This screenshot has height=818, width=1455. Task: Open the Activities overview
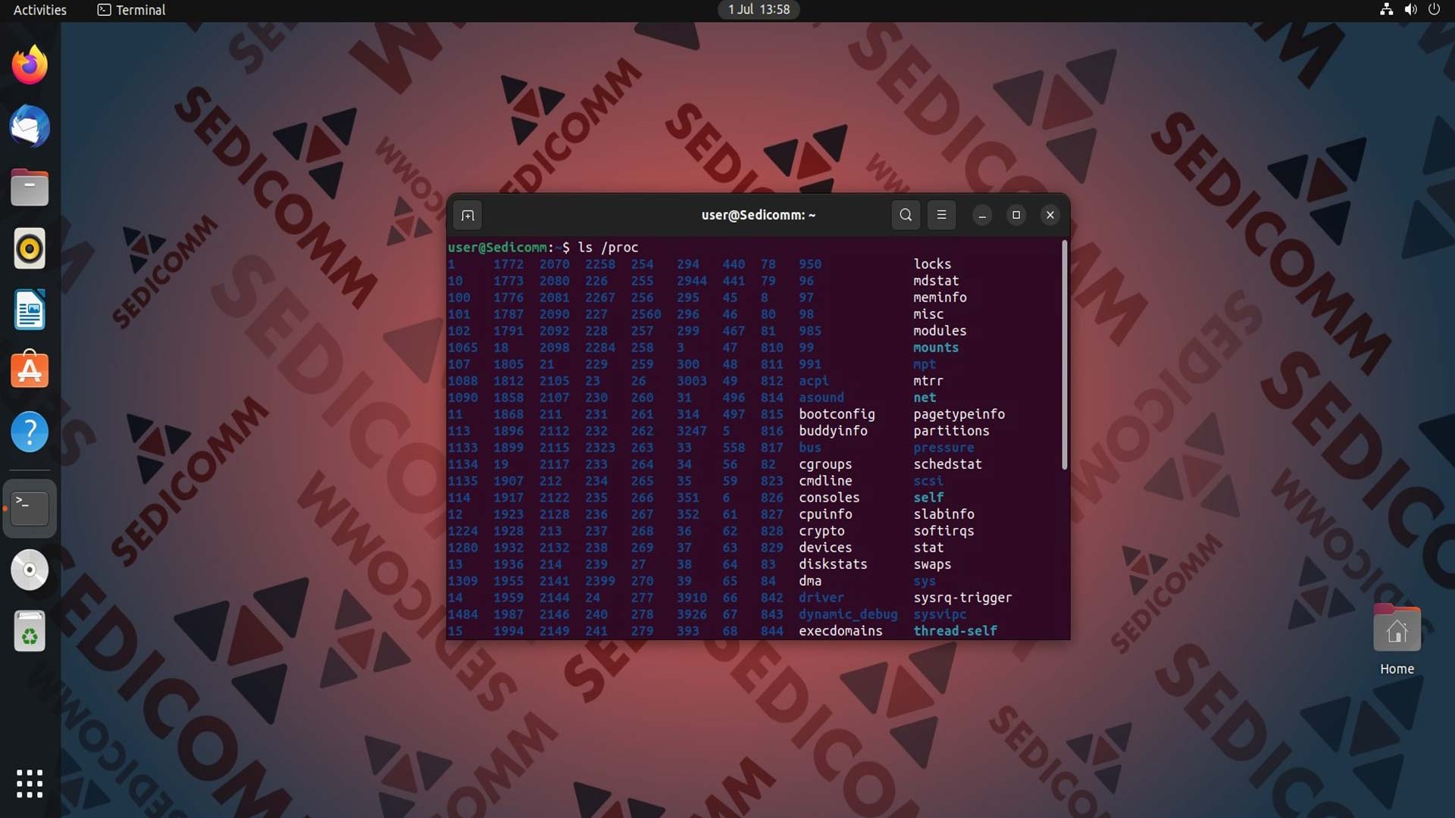[x=40, y=10]
